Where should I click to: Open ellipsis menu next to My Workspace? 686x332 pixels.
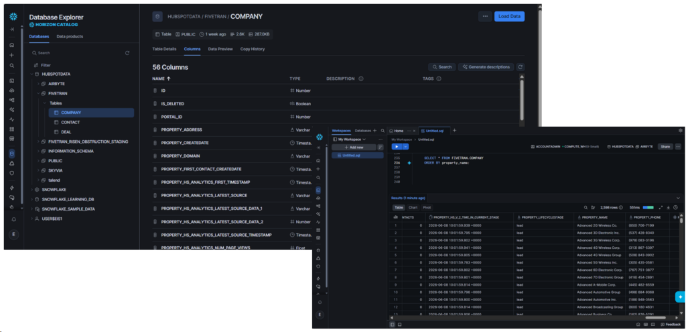381,139
